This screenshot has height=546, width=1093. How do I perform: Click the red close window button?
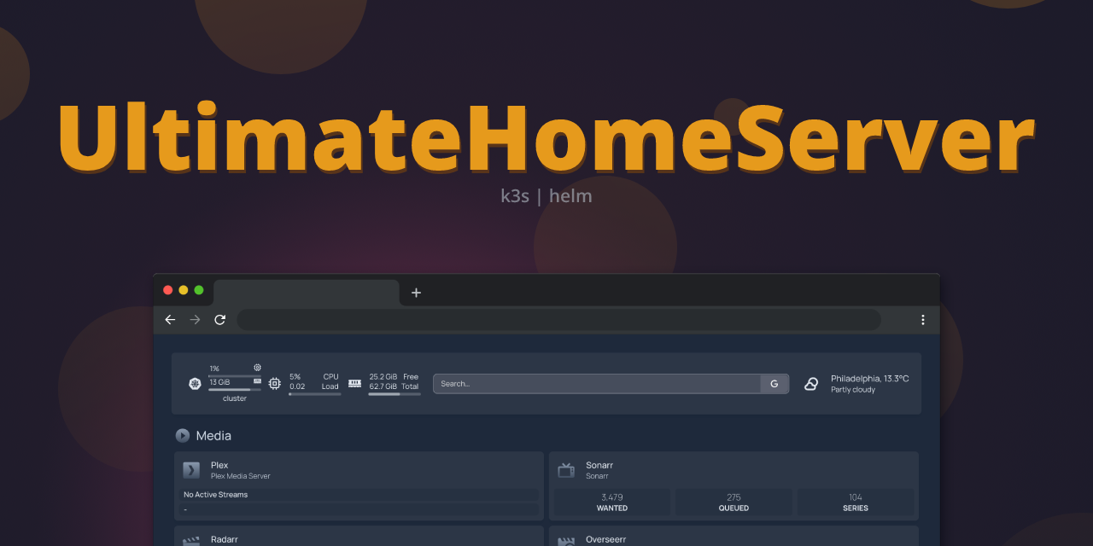point(168,290)
